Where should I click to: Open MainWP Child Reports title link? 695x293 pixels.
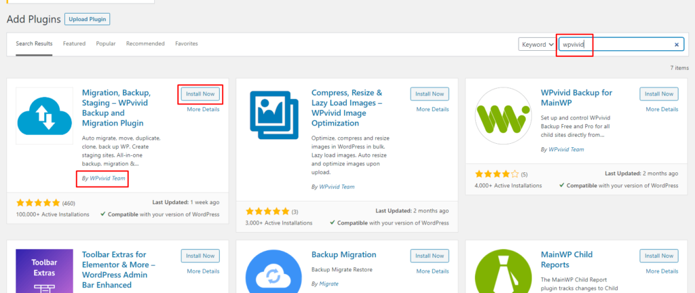pos(567,260)
